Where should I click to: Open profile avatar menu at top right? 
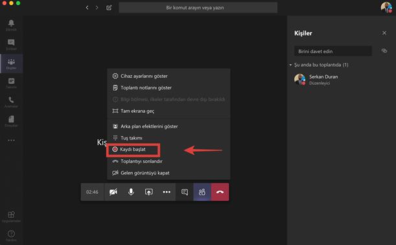click(386, 7)
